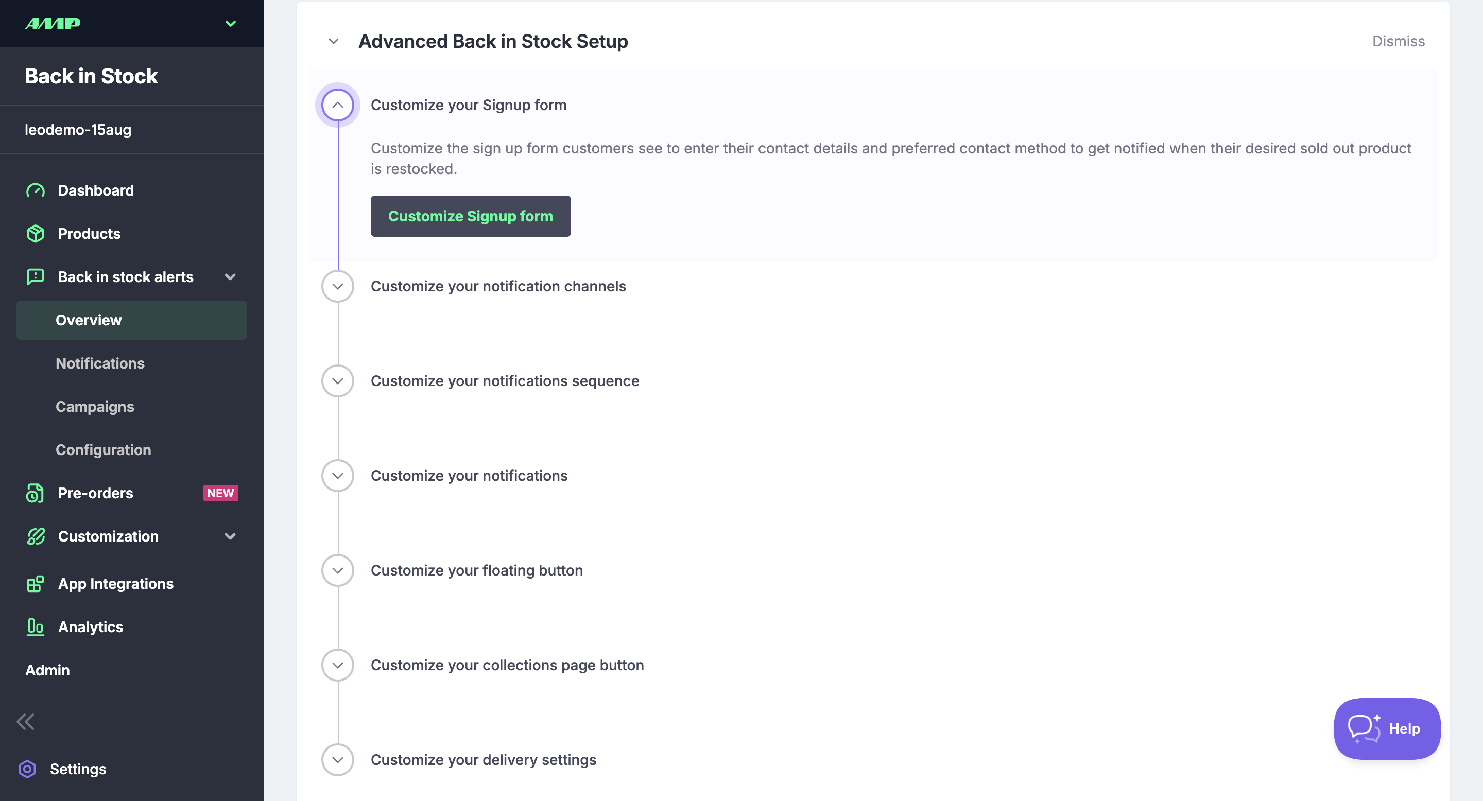1483x801 pixels.
Task: Click the Customize Signup form button
Action: coord(471,216)
